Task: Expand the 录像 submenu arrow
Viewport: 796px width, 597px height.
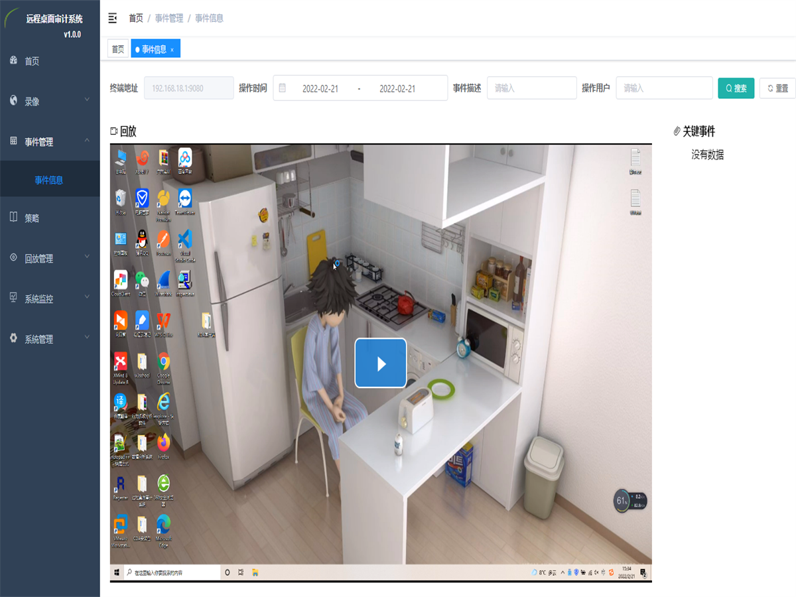Action: [x=87, y=101]
